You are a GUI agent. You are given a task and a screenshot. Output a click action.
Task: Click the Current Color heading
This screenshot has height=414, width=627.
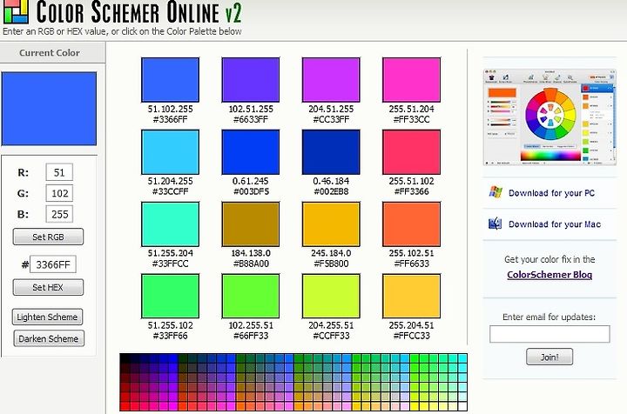(x=50, y=53)
